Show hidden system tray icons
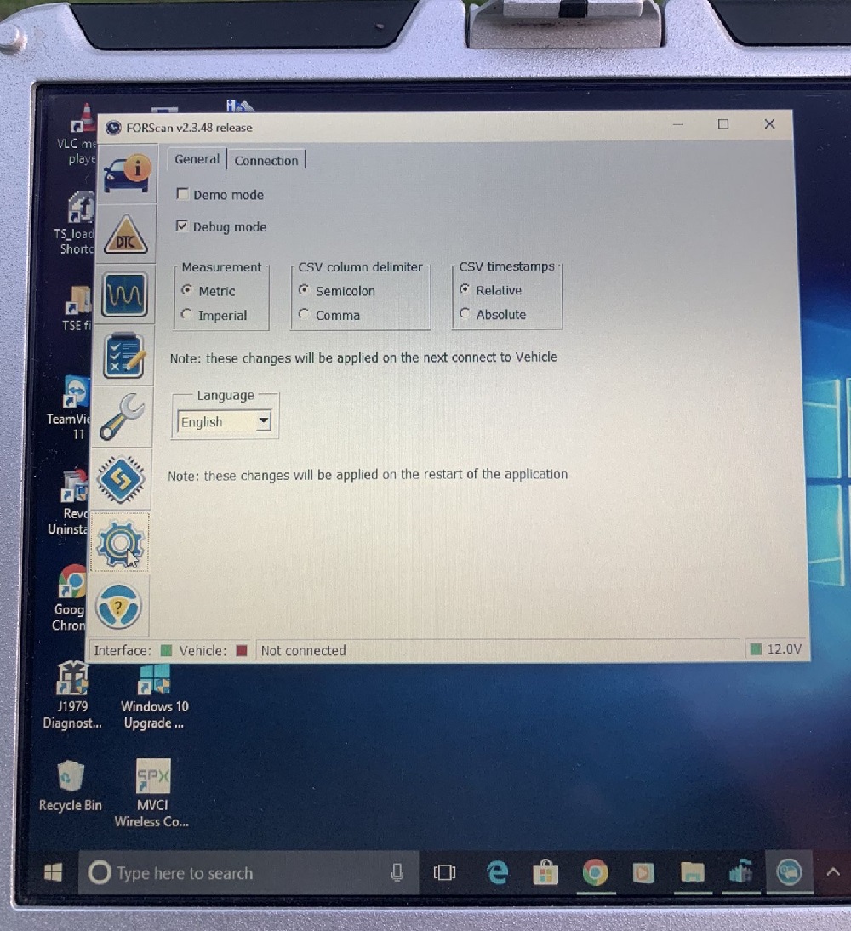Image resolution: width=851 pixels, height=931 pixels. click(x=833, y=871)
